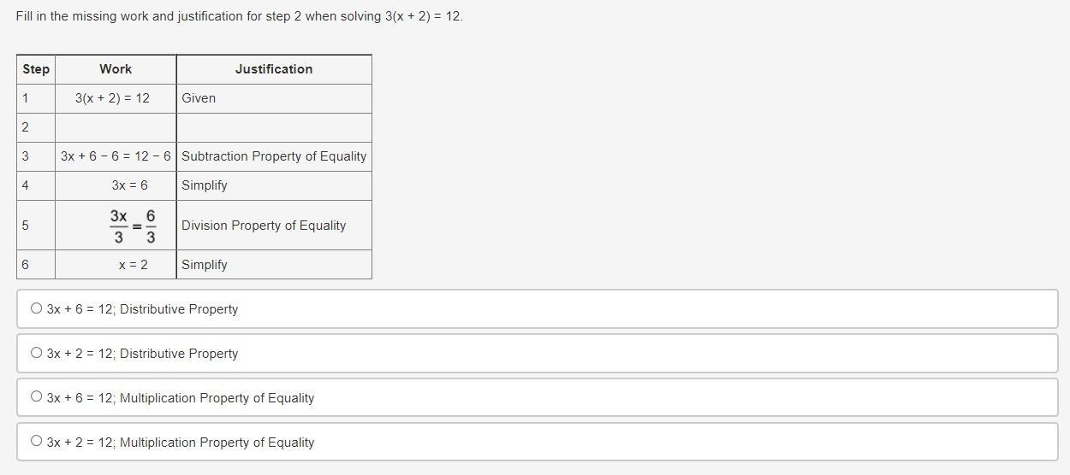Click answer text '3x + 2 = 12; Multiplication Property of Equality'
The width and height of the screenshot is (1070, 475).
point(181,443)
